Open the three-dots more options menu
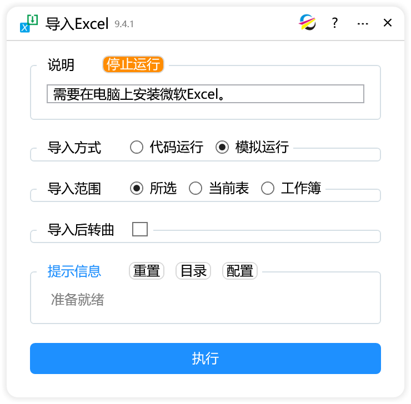The image size is (411, 404). click(363, 24)
